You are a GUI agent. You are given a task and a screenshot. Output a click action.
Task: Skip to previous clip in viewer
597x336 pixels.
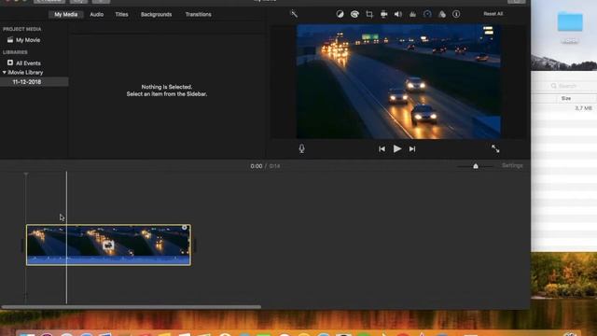coord(382,149)
